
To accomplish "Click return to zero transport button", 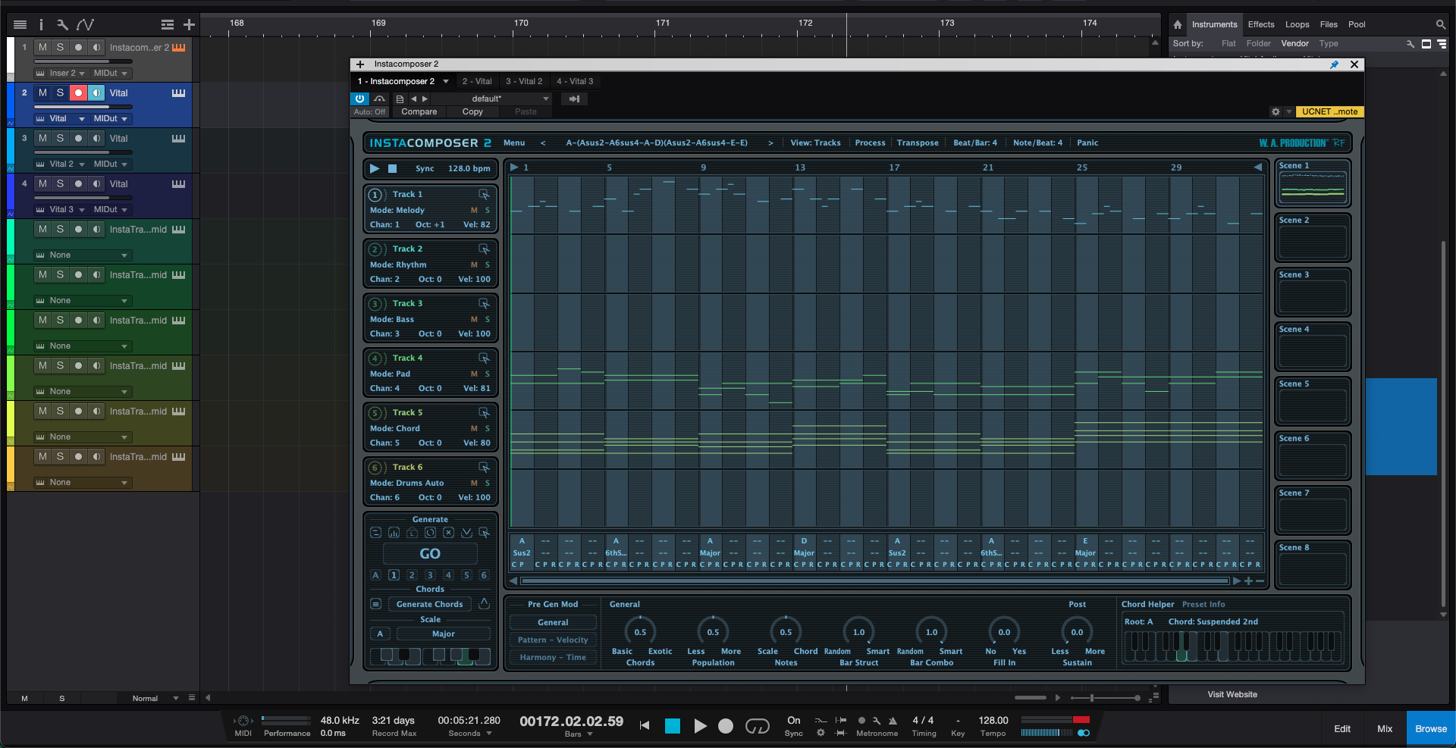I will click(645, 726).
